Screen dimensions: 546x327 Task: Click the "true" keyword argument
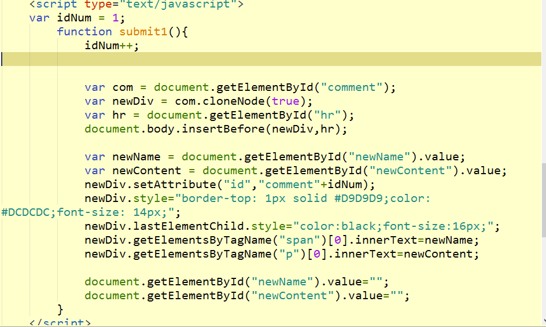click(286, 101)
